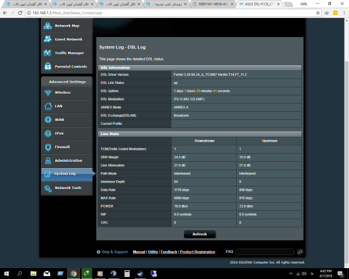Click the taskbar clock showing 4:42 PM

(326, 274)
